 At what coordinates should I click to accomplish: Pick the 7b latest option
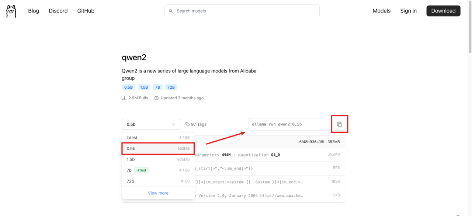coord(158,170)
